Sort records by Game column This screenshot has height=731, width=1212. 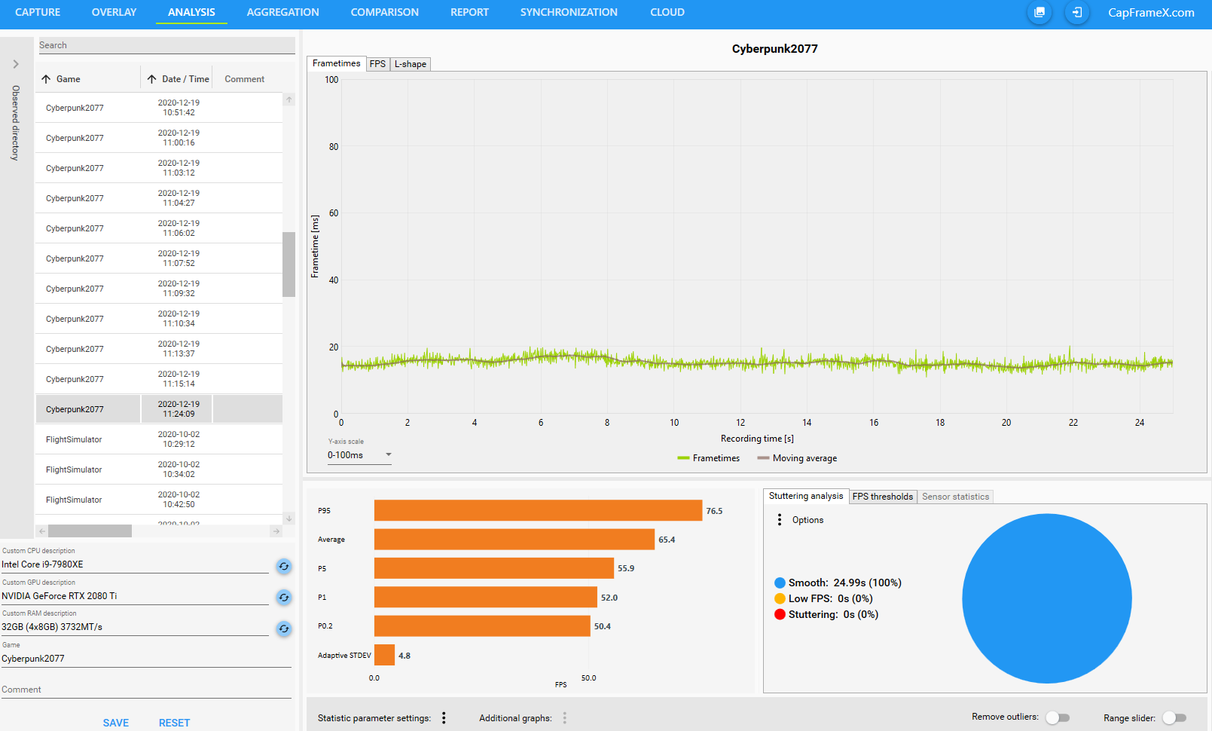[68, 79]
